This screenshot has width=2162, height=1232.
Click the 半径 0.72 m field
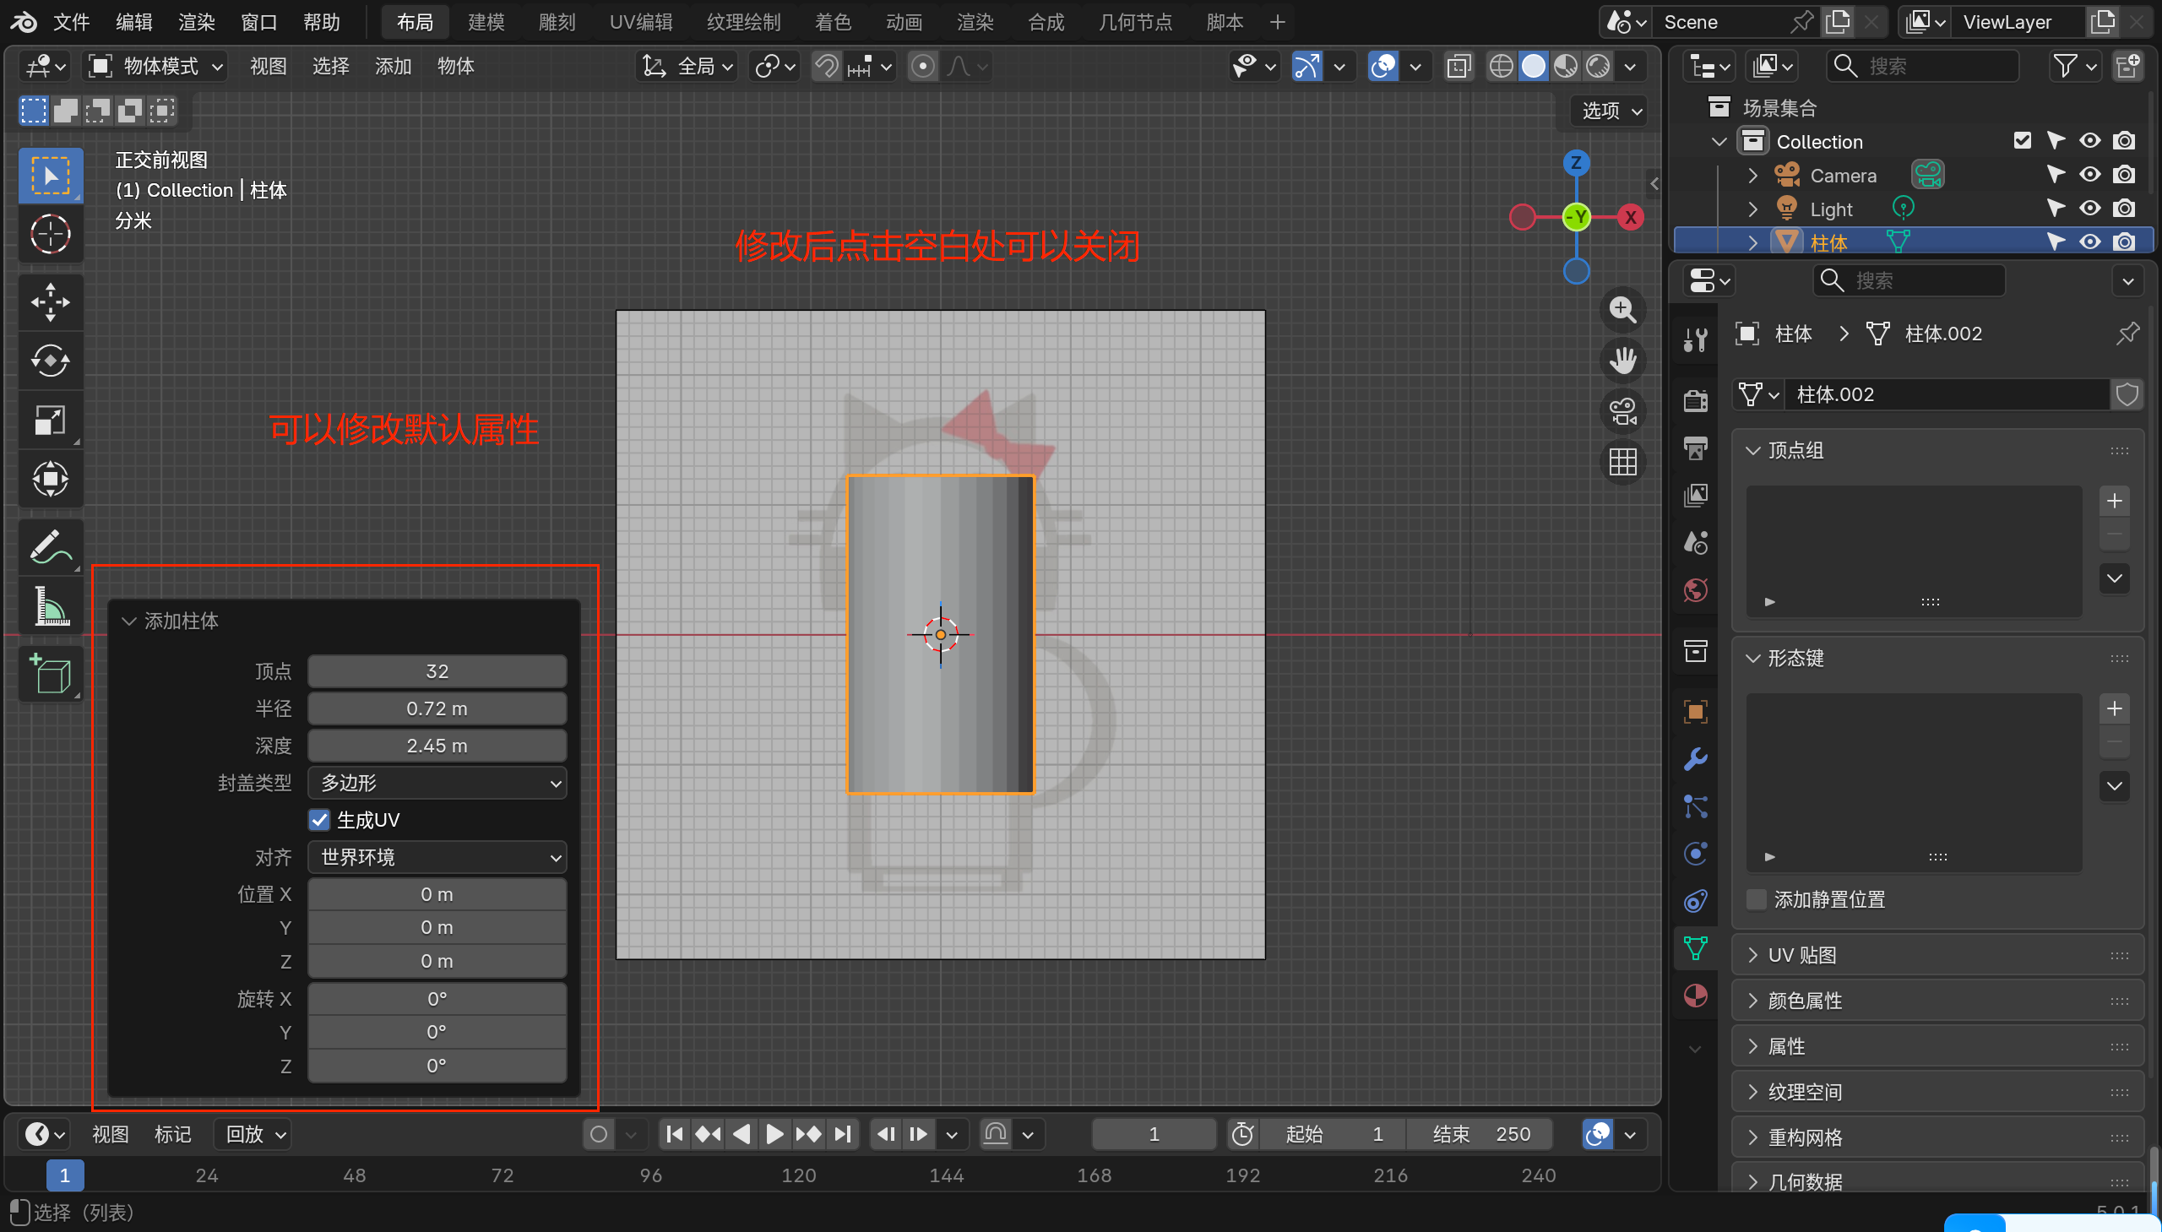(437, 708)
